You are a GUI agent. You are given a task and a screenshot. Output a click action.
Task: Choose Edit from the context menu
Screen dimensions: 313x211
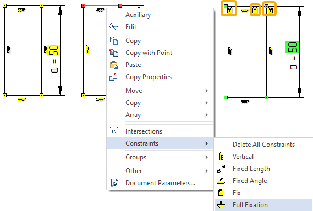(160, 27)
